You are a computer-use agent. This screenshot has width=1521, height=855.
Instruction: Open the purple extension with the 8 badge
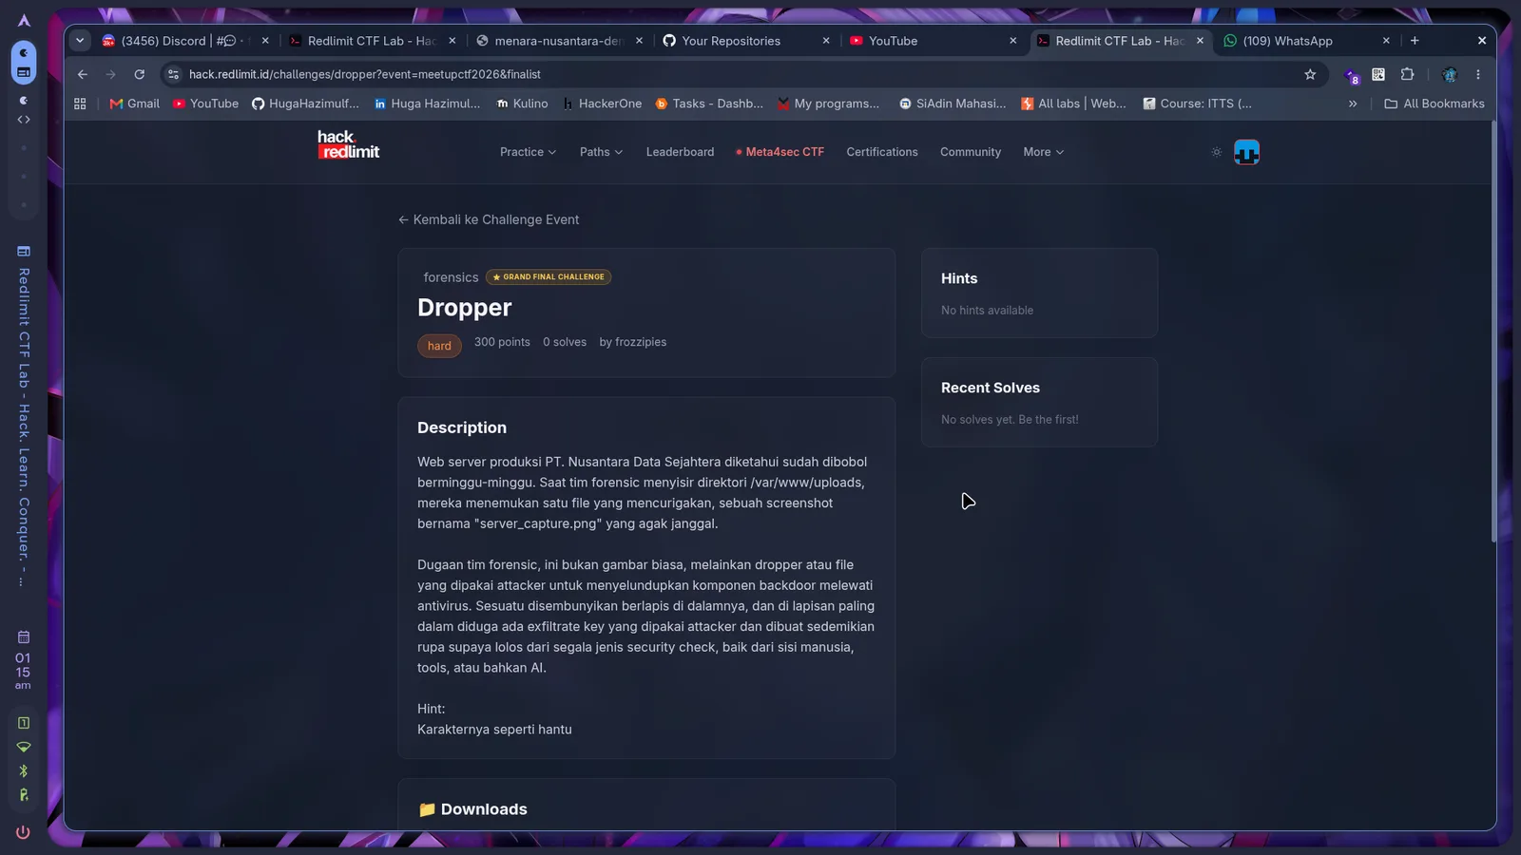[1352, 75]
